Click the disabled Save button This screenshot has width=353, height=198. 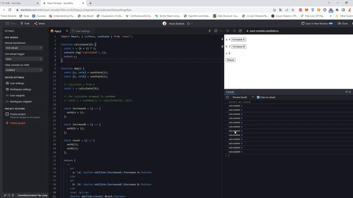(x=10, y=23)
